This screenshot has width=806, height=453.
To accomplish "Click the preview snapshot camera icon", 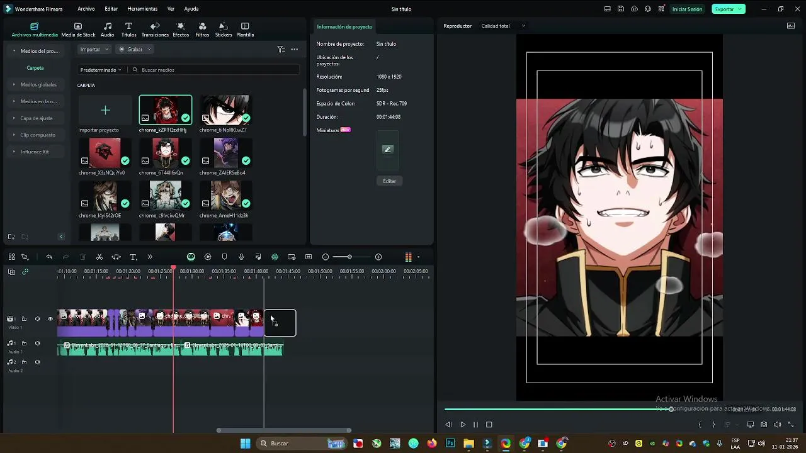I will (764, 425).
